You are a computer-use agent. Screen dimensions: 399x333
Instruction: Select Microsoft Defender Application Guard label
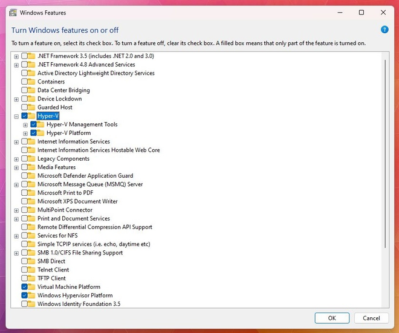coord(85,176)
